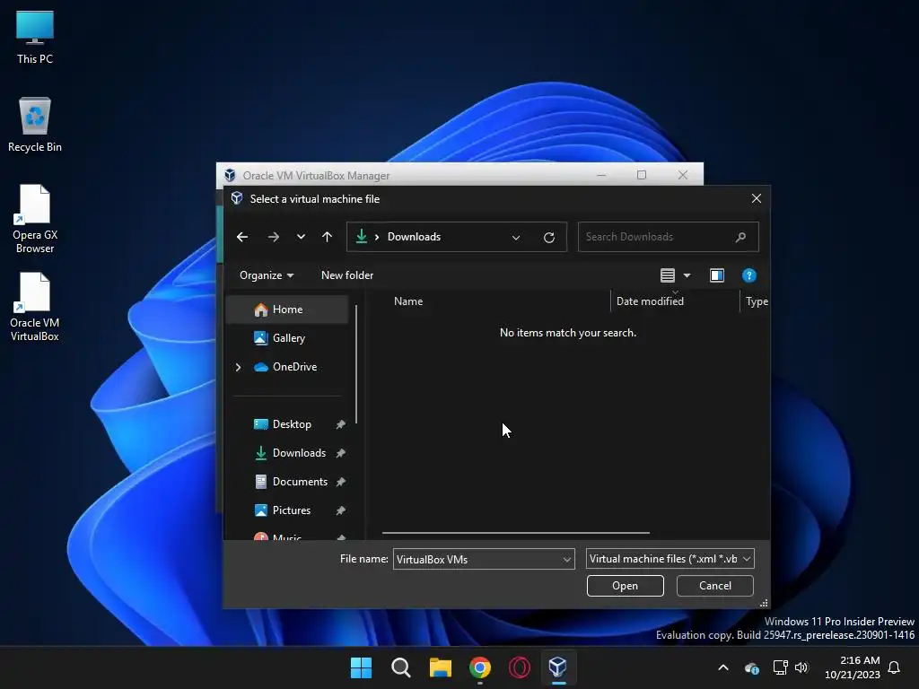
Task: Refresh the Downloads folder
Action: [x=549, y=237]
